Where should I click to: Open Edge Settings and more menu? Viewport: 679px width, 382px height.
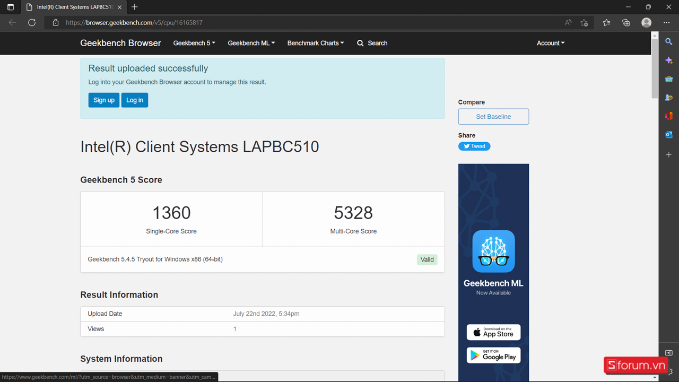coord(666,23)
